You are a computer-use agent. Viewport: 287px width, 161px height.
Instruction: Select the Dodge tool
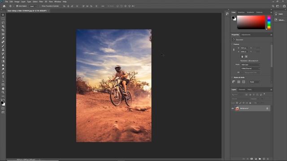[3, 69]
